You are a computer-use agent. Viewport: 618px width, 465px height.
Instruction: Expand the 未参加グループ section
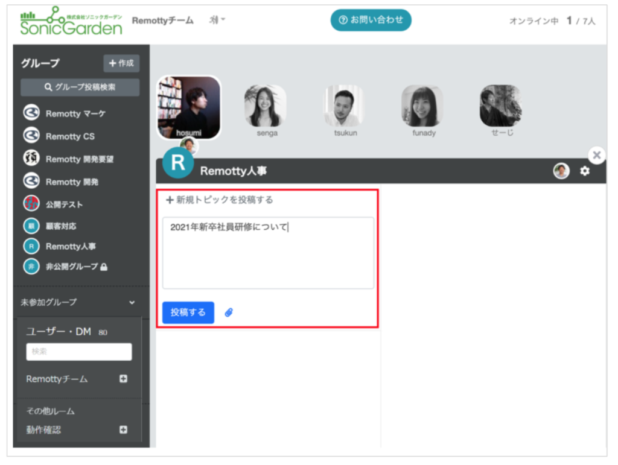pos(78,302)
